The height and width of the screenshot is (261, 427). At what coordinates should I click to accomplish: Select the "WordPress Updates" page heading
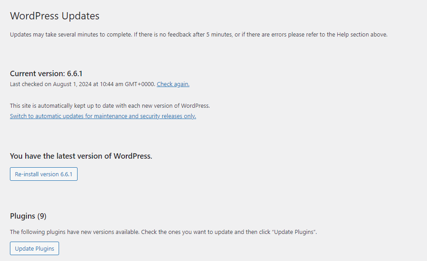54,16
